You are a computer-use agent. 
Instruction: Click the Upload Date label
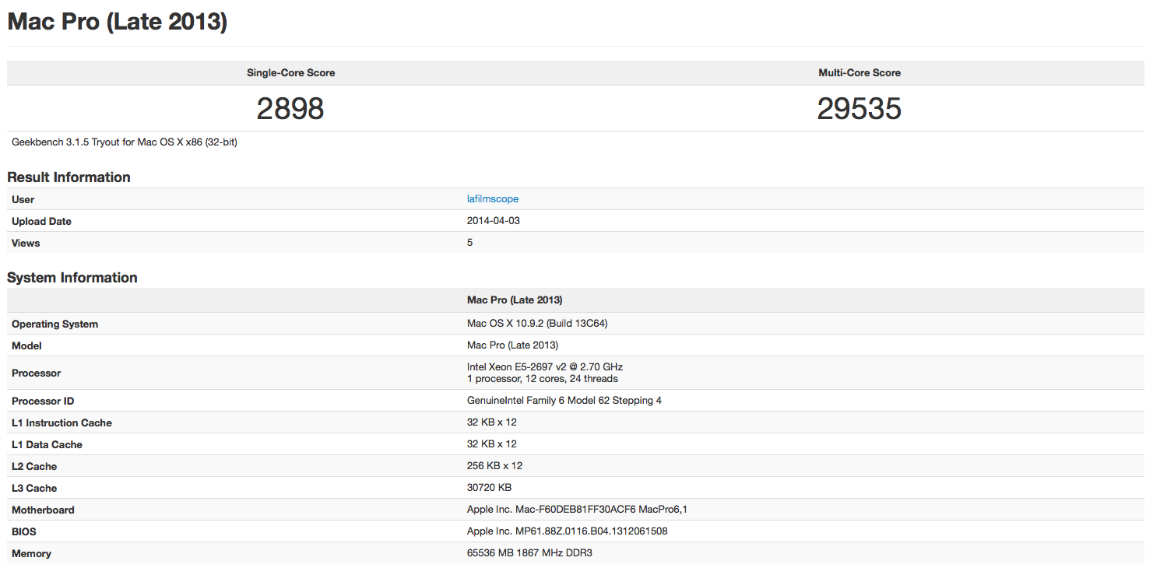pos(41,222)
